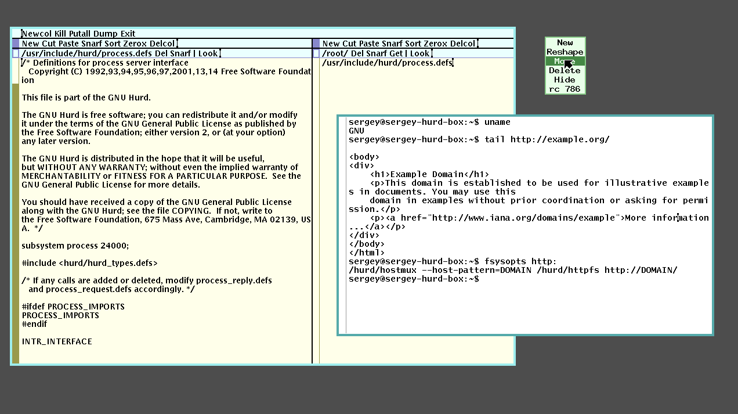Click Snarf in the right column tag

393,44
